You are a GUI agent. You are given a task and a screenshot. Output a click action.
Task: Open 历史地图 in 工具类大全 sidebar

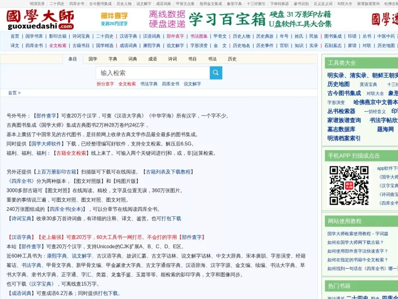point(338,84)
